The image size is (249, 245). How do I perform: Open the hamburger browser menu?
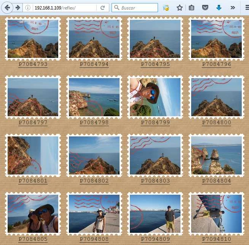point(247,8)
